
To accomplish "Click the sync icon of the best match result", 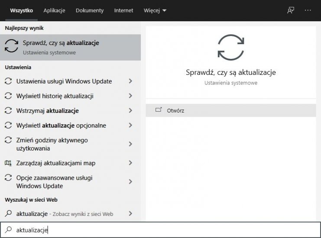I will (x=12, y=47).
